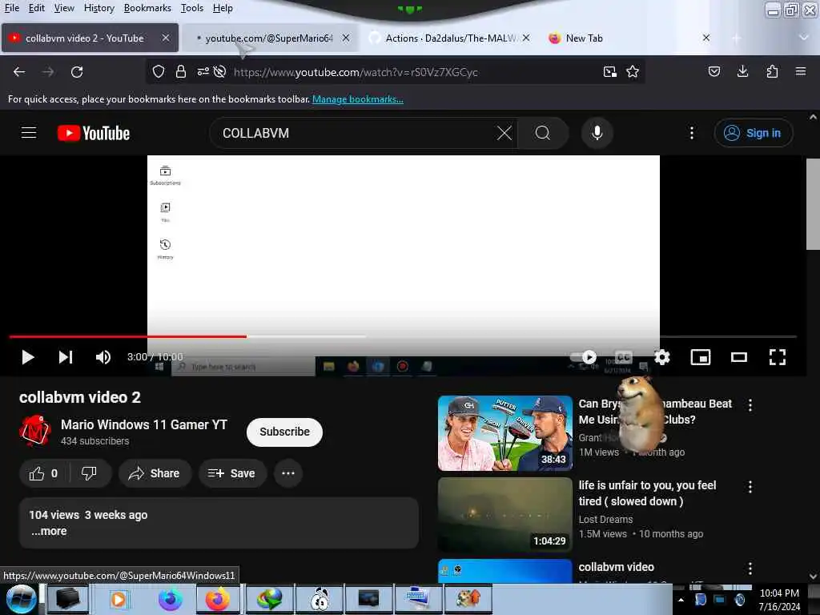820x615 pixels.
Task: Play the collabvm video 2
Action: [x=28, y=357]
